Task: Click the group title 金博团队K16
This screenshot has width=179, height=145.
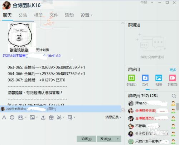Action: [26, 5]
